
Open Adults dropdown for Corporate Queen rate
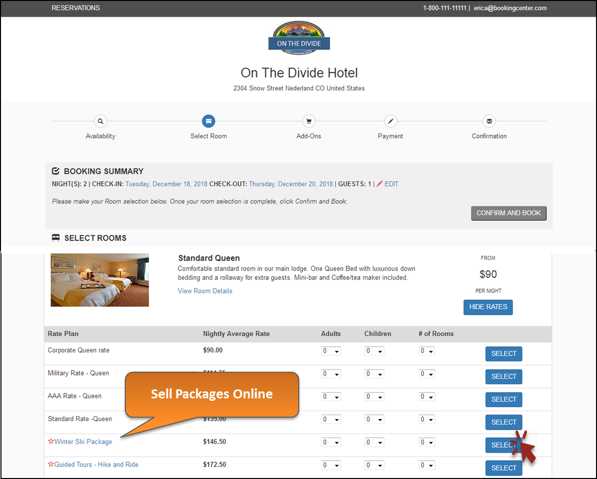pos(331,351)
